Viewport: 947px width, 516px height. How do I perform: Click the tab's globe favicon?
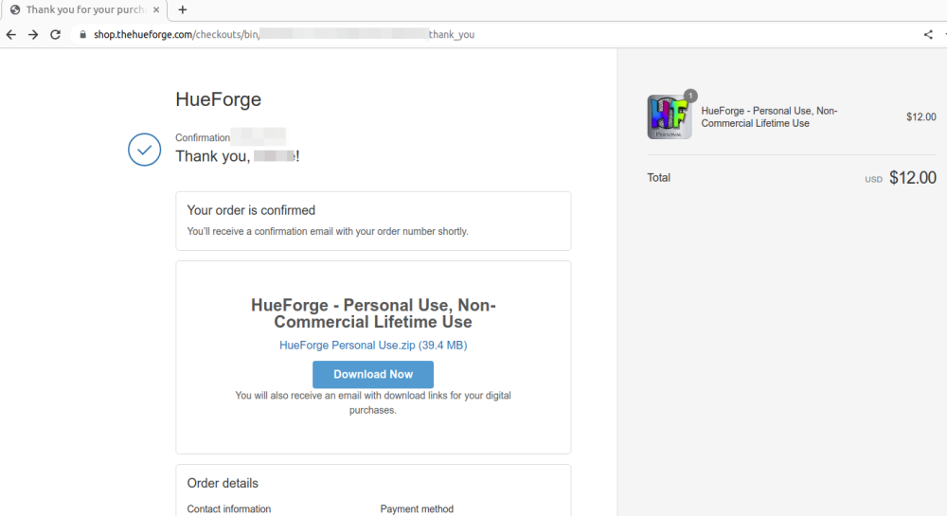click(x=15, y=9)
